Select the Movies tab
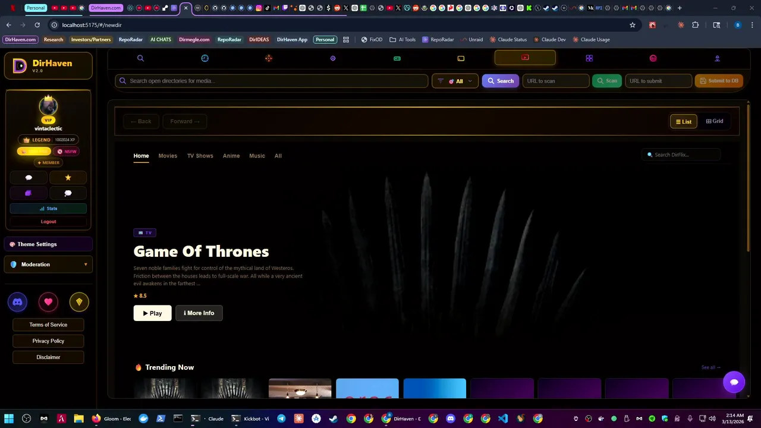The image size is (761, 428). tap(168, 156)
